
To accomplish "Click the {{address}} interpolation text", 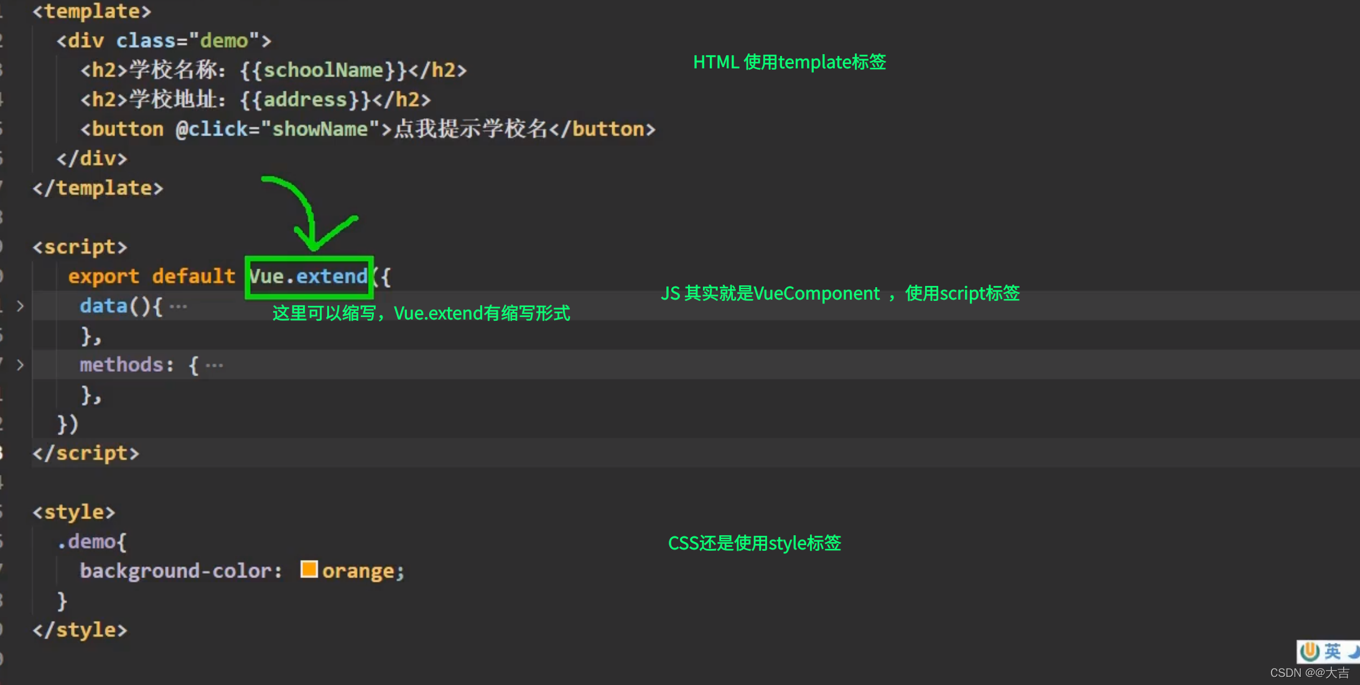I will (305, 99).
